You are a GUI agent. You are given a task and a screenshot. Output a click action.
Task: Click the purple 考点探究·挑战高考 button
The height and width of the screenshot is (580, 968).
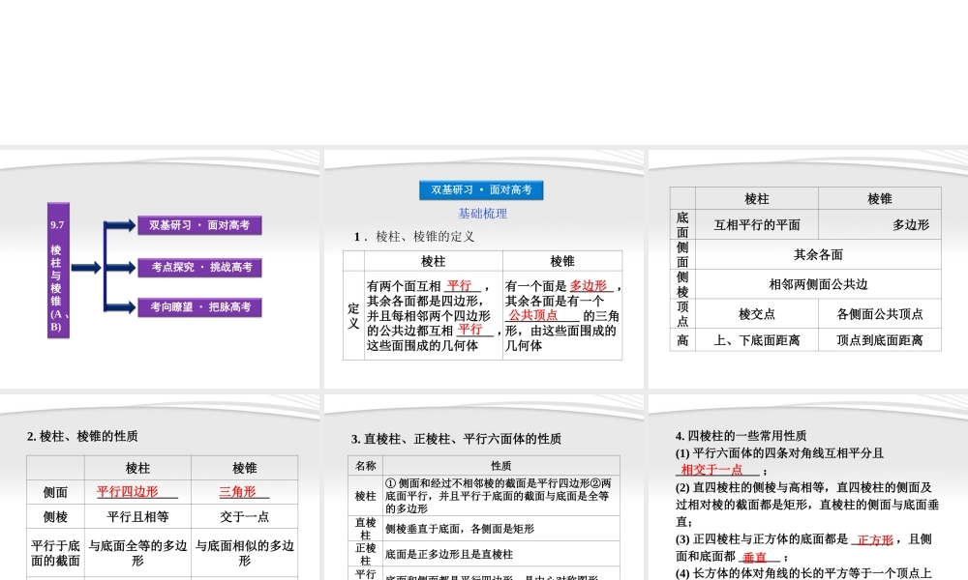tap(199, 268)
